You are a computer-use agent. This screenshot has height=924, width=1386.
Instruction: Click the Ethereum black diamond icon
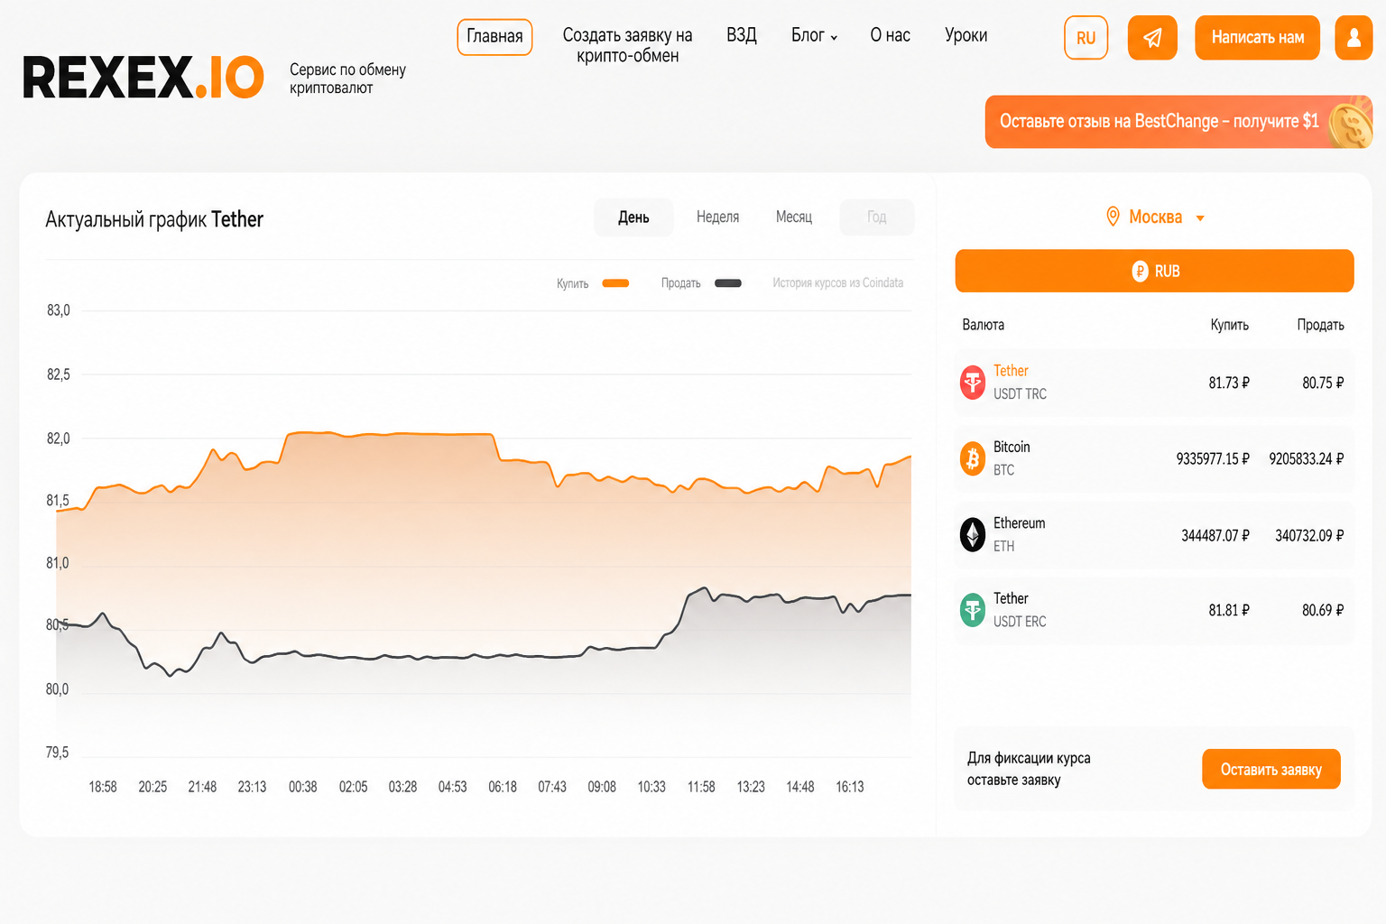(973, 534)
